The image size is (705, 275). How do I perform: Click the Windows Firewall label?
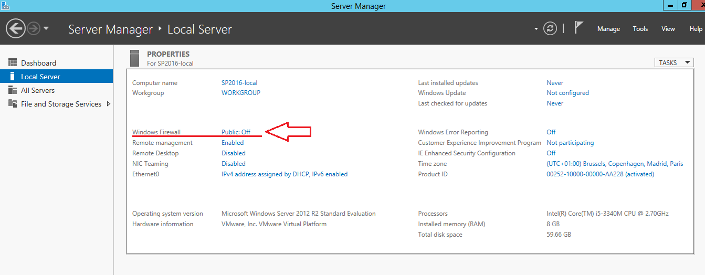click(x=156, y=132)
